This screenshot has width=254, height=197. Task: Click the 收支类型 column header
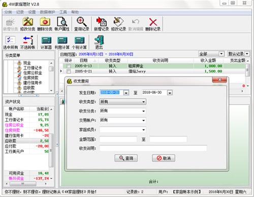coord(113,60)
